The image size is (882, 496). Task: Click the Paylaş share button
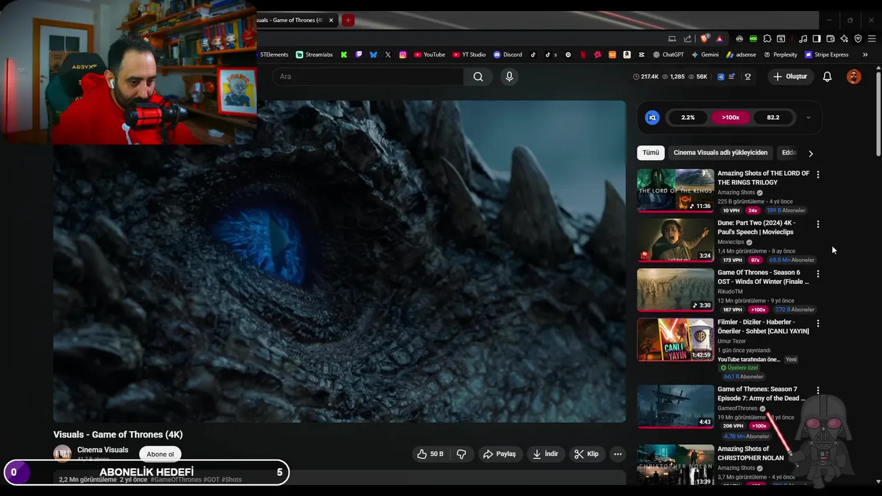[x=500, y=454]
